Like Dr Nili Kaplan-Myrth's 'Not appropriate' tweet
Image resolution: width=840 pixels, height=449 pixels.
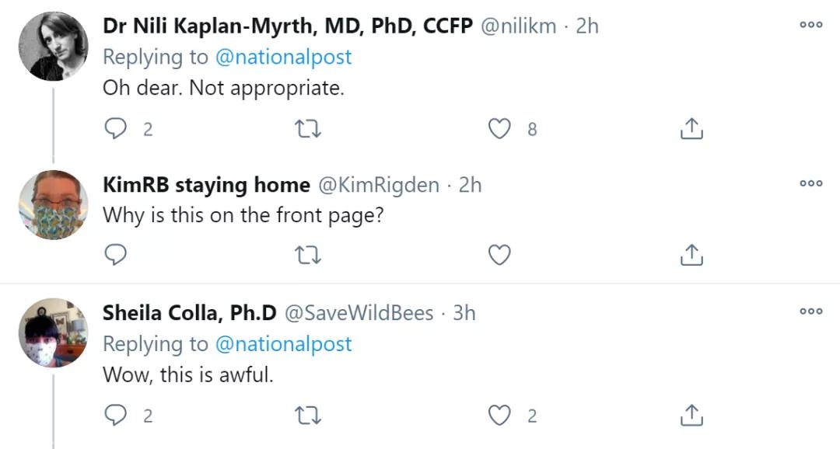point(499,129)
